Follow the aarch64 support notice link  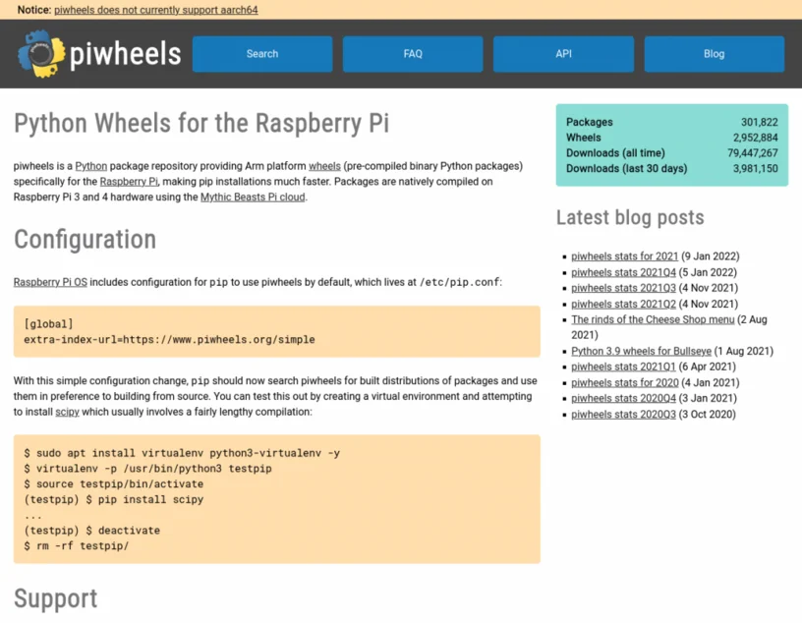click(156, 10)
